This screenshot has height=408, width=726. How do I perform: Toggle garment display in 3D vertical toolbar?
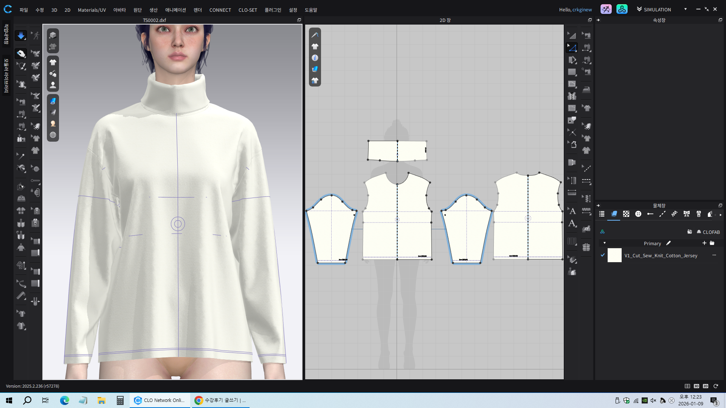[x=53, y=62]
